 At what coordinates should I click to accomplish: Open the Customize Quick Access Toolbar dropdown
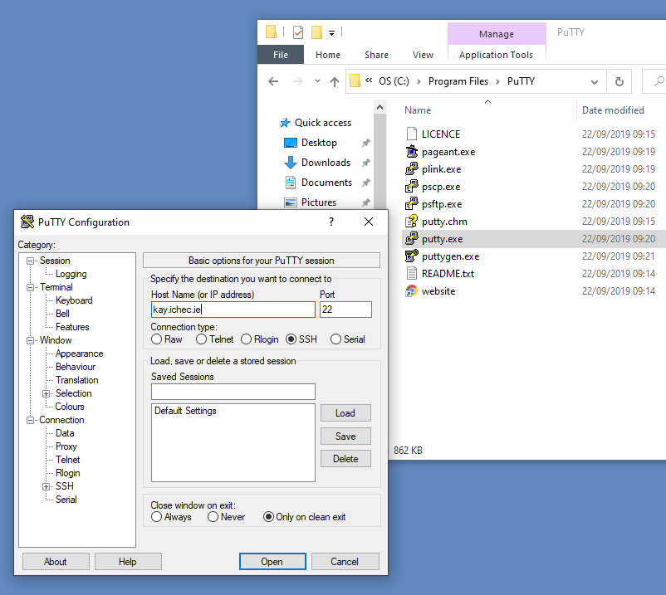[x=331, y=33]
